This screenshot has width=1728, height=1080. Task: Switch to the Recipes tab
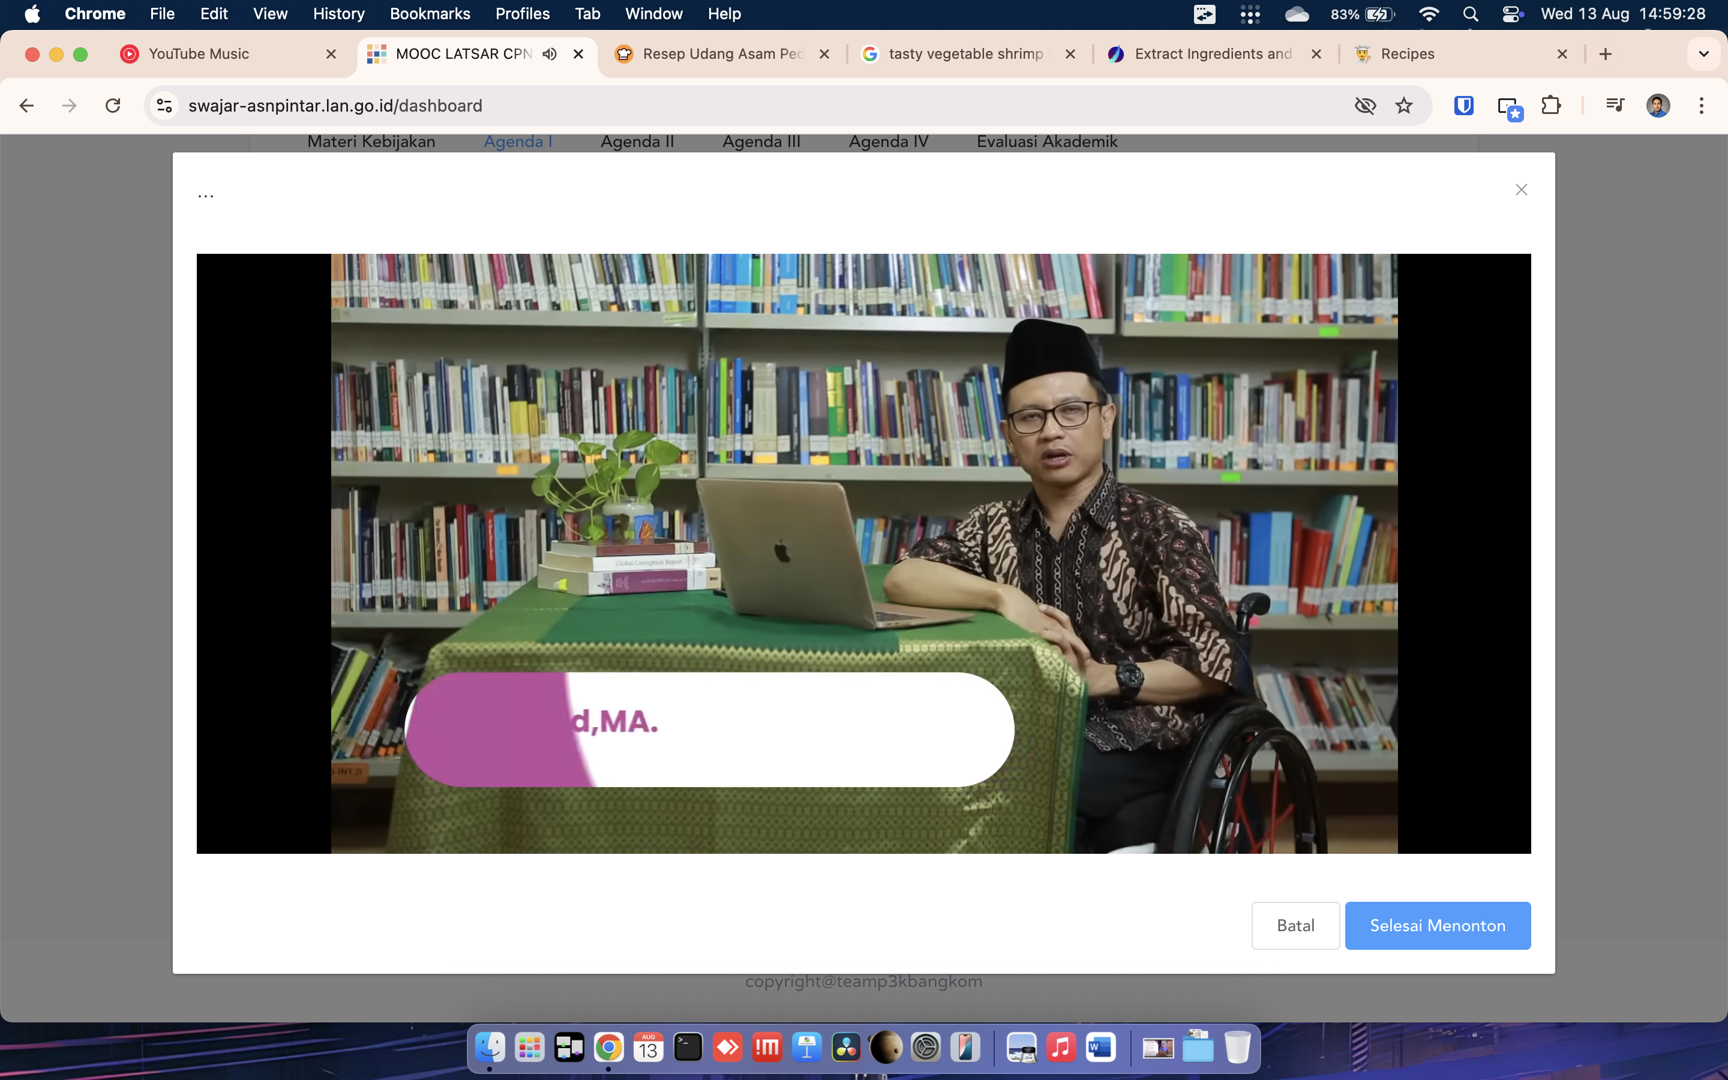point(1406,54)
